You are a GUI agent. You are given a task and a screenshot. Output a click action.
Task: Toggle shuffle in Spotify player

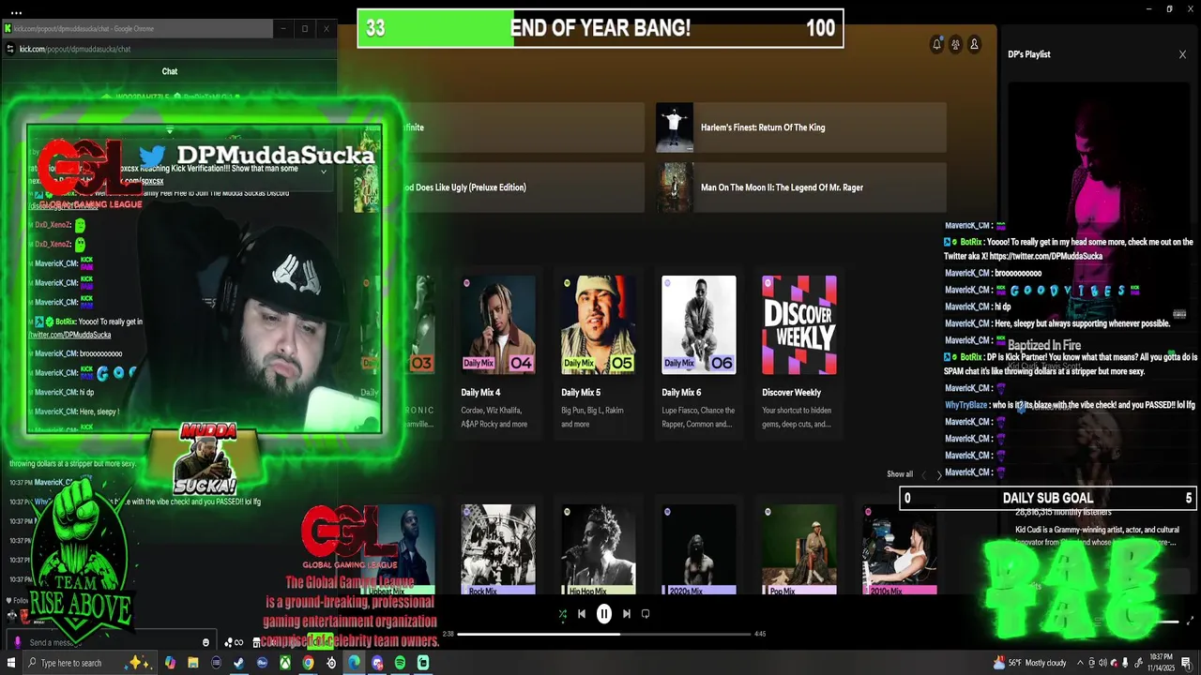(x=562, y=614)
